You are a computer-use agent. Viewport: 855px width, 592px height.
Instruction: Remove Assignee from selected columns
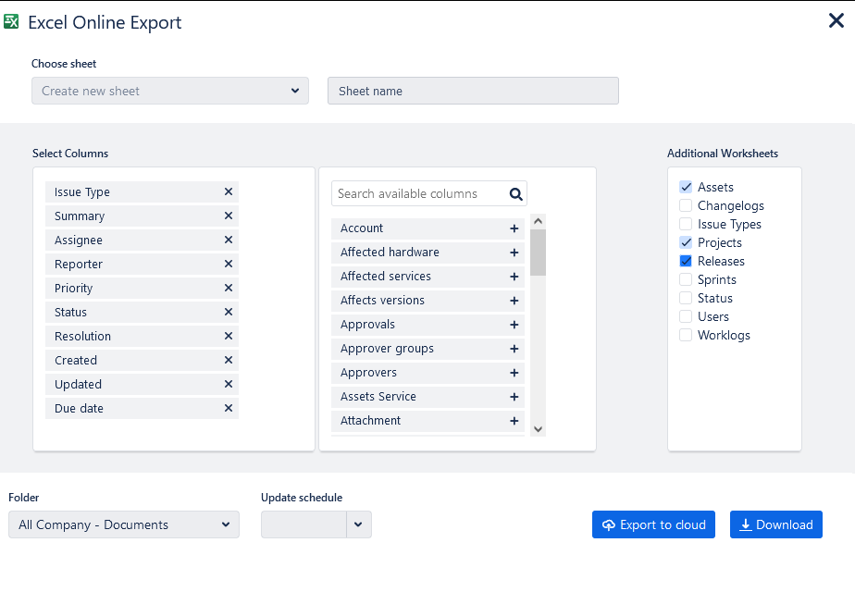click(x=228, y=240)
